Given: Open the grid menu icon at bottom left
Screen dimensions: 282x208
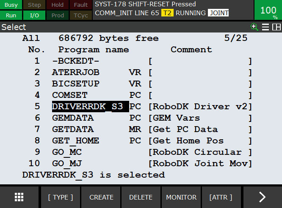Looking at the screenshot, I should [x=19, y=197].
